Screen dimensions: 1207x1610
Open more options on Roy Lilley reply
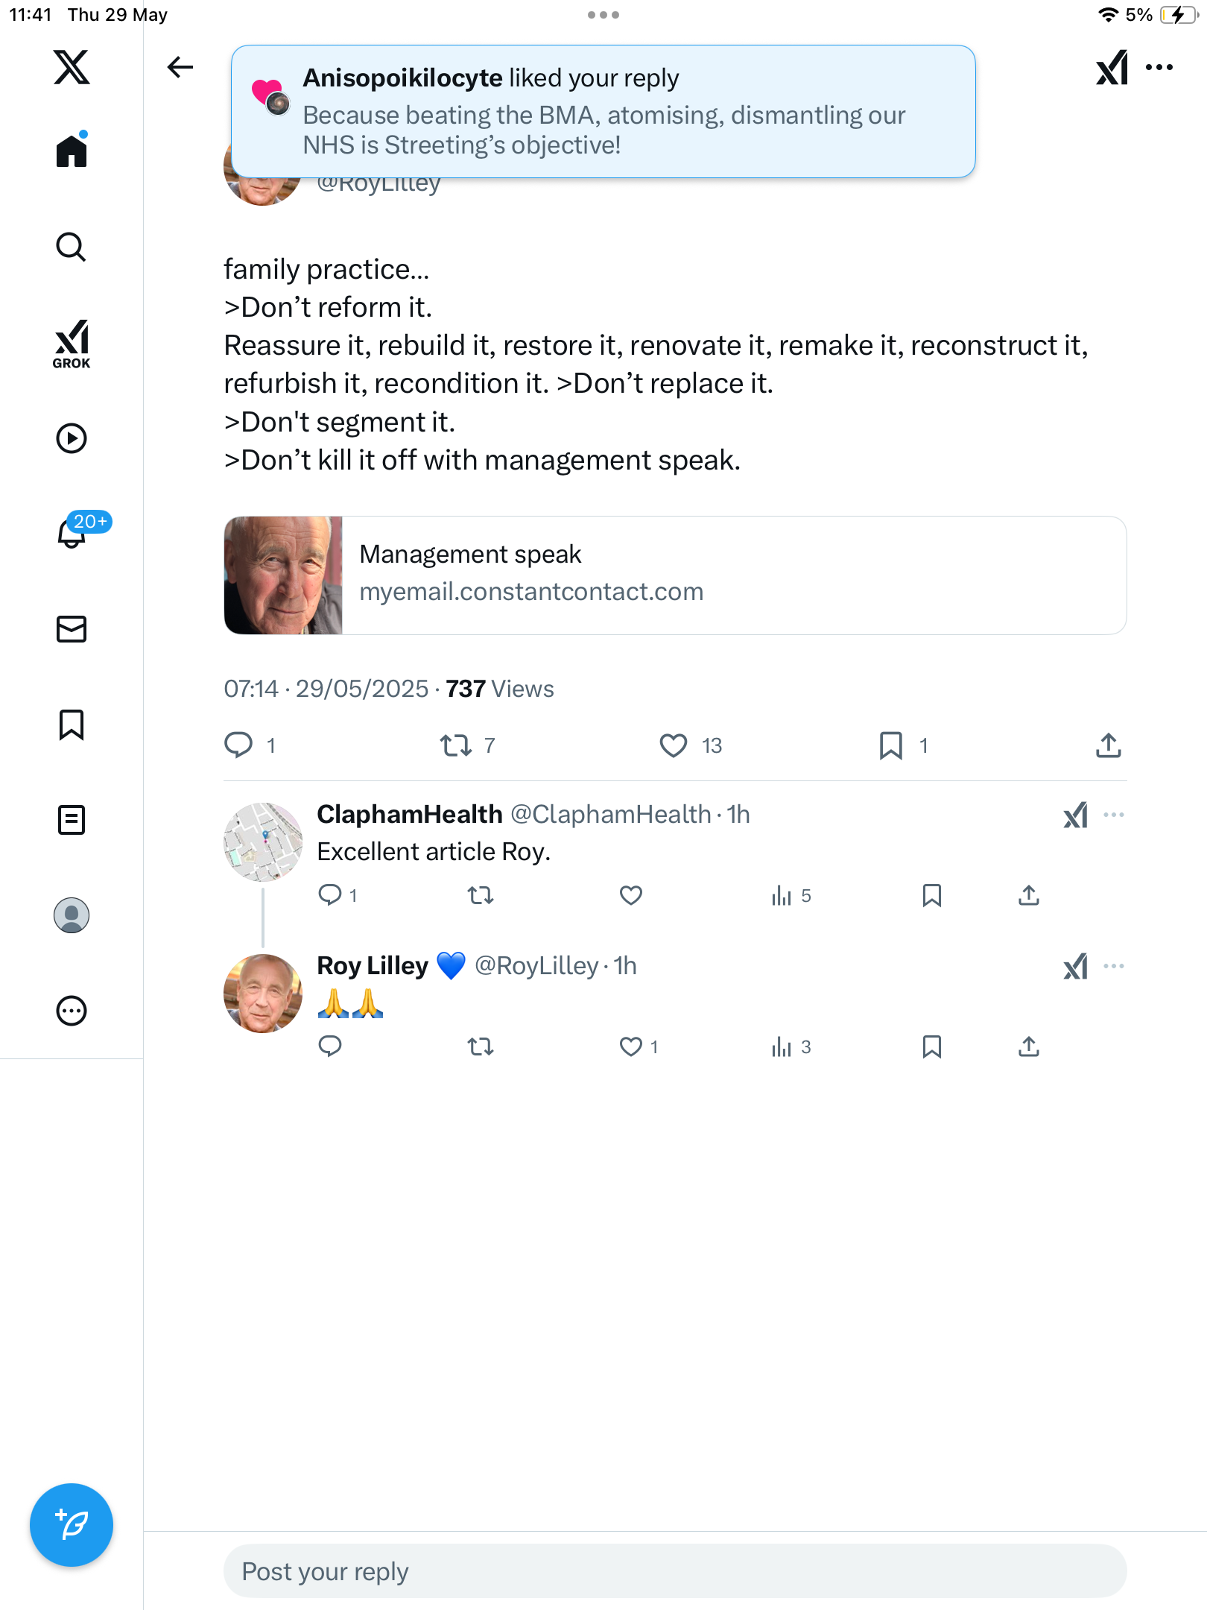click(1114, 966)
